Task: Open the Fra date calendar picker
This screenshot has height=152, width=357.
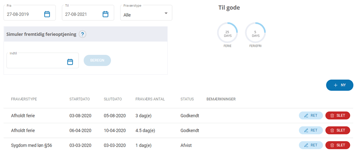Action: pos(47,14)
